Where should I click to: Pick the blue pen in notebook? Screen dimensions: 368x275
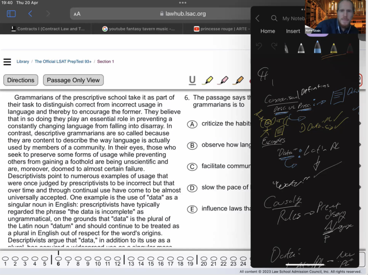pos(317,47)
